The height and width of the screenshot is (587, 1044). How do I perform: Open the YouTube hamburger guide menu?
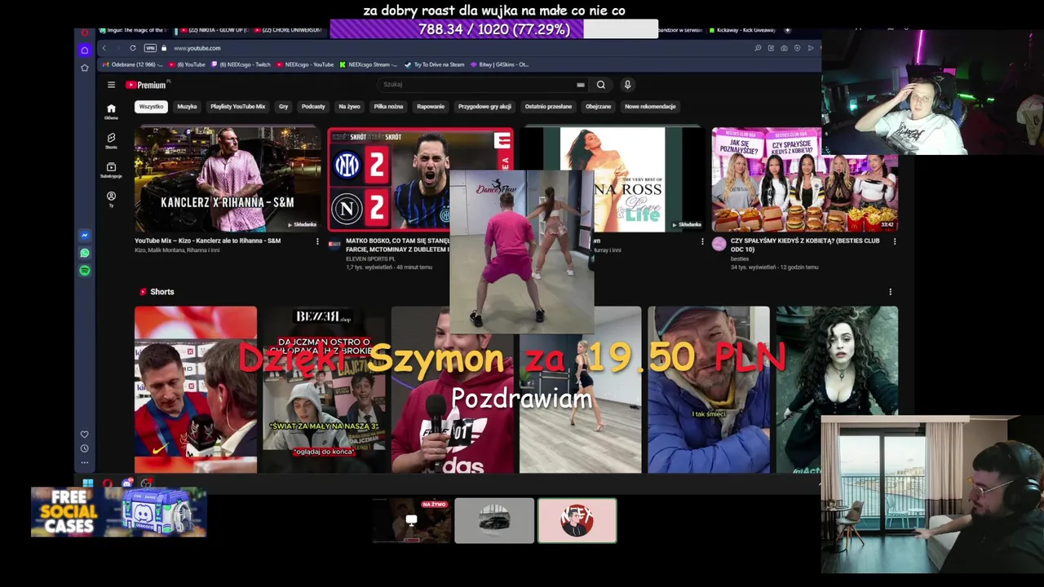(x=111, y=85)
